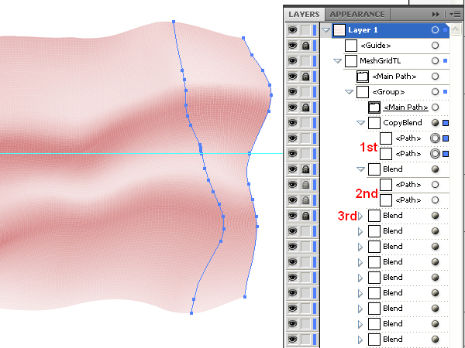Viewport: 465px width, 348px height.
Task: Target the <Guide> object via its circle
Action: pyautogui.click(x=435, y=46)
